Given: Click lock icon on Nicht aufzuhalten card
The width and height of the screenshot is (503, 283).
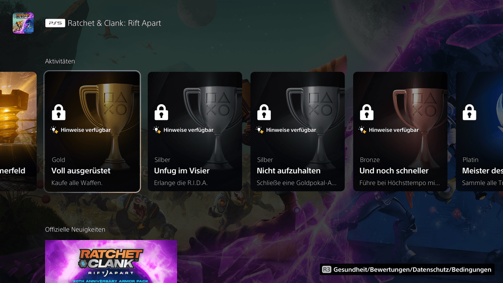Looking at the screenshot, I should (x=264, y=113).
